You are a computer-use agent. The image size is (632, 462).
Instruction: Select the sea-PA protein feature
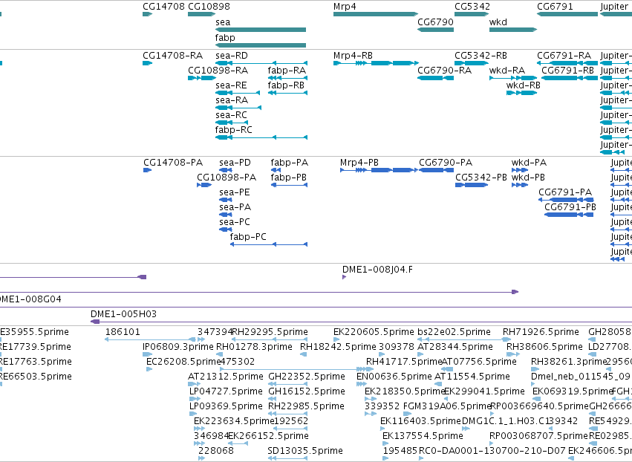click(226, 215)
